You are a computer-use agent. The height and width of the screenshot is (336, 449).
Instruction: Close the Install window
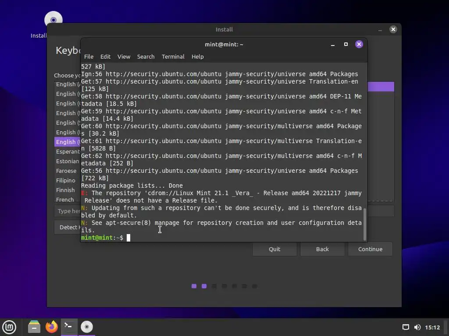(x=393, y=29)
